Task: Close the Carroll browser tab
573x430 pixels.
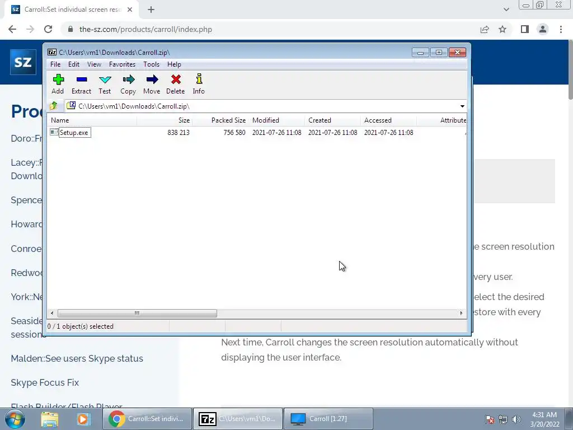Action: tap(130, 10)
